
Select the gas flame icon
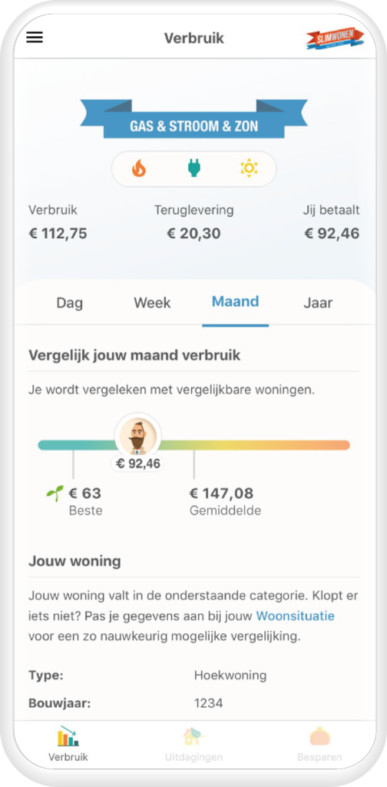(x=139, y=168)
